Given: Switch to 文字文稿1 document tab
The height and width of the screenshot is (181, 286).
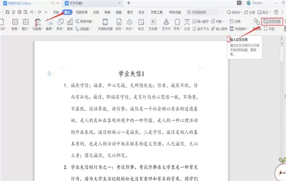Looking at the screenshot, I should 76,3.
